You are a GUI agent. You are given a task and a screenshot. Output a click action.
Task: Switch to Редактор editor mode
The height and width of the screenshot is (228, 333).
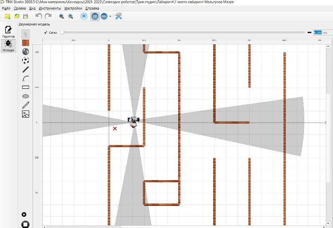click(8, 31)
